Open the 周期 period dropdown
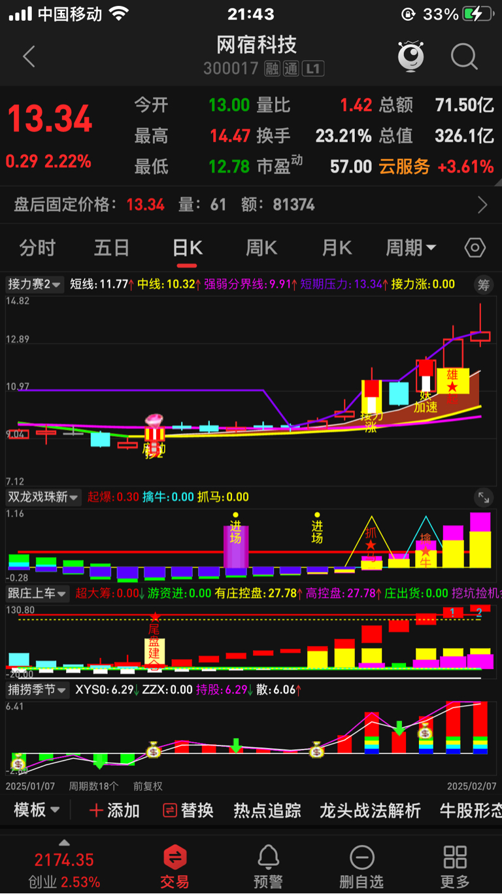Screen dimensions: 502x894 411,248
